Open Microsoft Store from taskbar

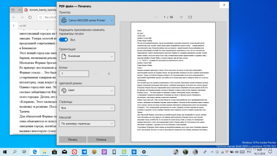coord(55,152)
